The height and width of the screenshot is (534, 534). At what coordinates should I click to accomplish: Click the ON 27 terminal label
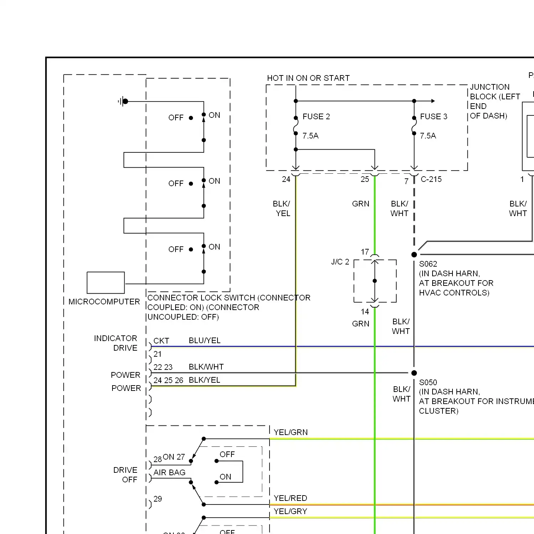174,457
